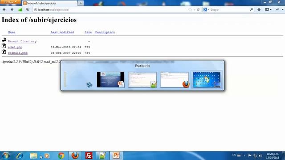
Task: Open the edad.php file link
Action: 15,47
